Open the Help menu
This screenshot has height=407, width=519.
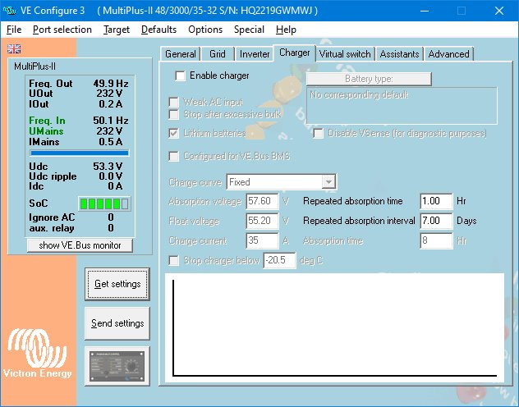286,30
